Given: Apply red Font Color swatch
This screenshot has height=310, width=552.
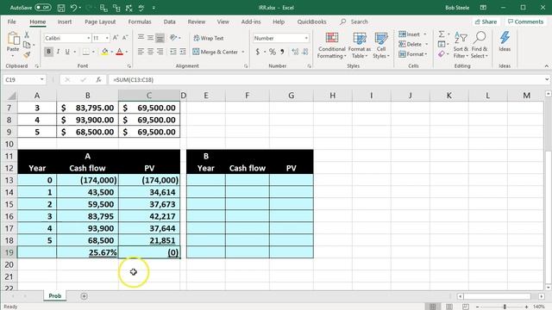Looking at the screenshot, I should click(120, 52).
